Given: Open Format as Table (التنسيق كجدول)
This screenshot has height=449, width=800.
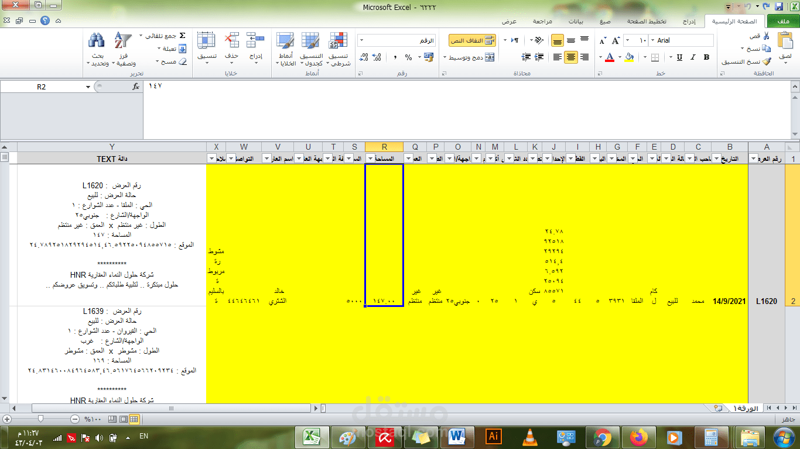Looking at the screenshot, I should click(312, 49).
